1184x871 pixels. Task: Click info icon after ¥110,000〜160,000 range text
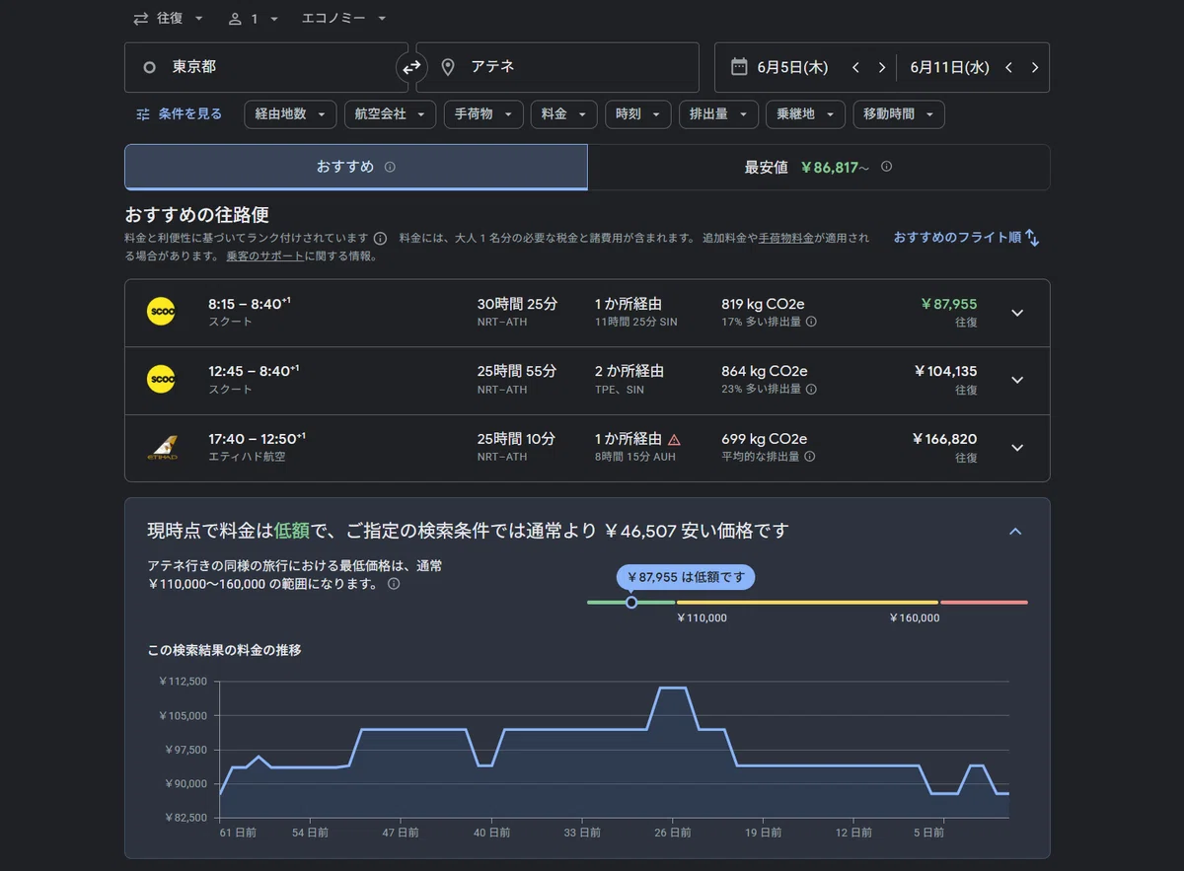coord(394,584)
